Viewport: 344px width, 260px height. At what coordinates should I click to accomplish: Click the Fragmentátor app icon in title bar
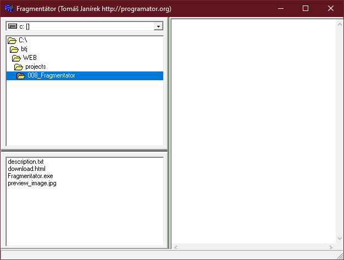(x=9, y=8)
